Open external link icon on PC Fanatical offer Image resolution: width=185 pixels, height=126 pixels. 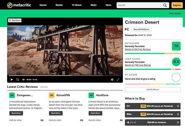click(177, 106)
